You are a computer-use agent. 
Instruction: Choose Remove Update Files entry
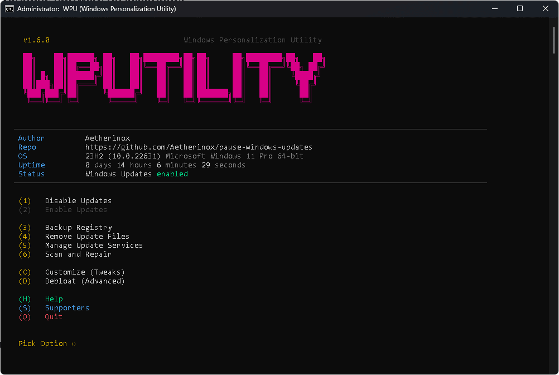87,237
